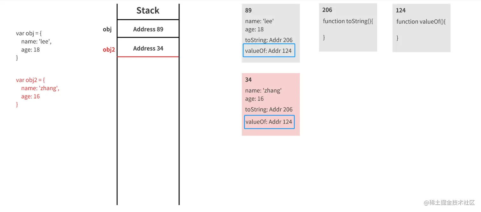
Task: Click toString: Addr 206 in pink block
Action: (269, 109)
